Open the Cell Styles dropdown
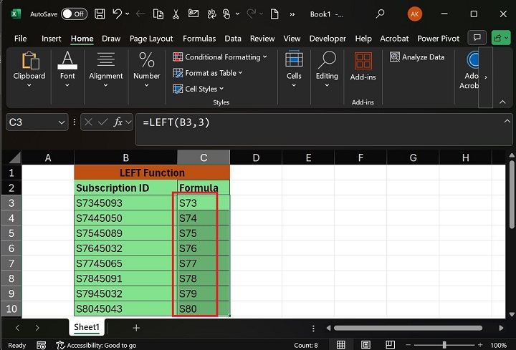This screenshot has height=350, width=516. pyautogui.click(x=200, y=89)
